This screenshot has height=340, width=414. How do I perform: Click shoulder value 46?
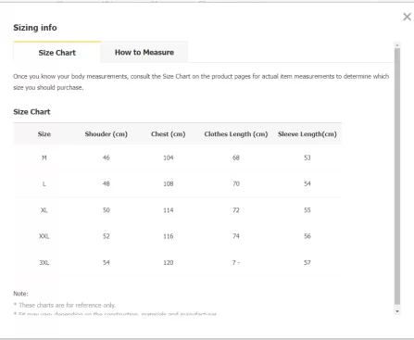pyautogui.click(x=107, y=157)
